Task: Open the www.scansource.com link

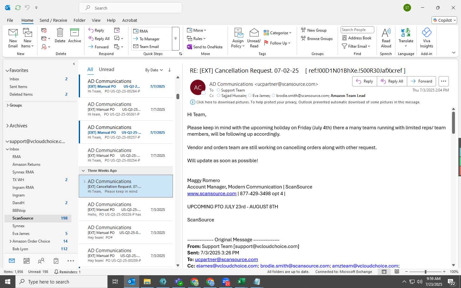Action: (212, 194)
